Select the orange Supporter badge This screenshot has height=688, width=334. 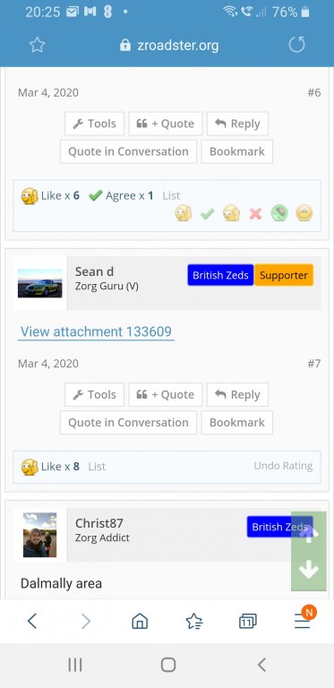tap(284, 275)
